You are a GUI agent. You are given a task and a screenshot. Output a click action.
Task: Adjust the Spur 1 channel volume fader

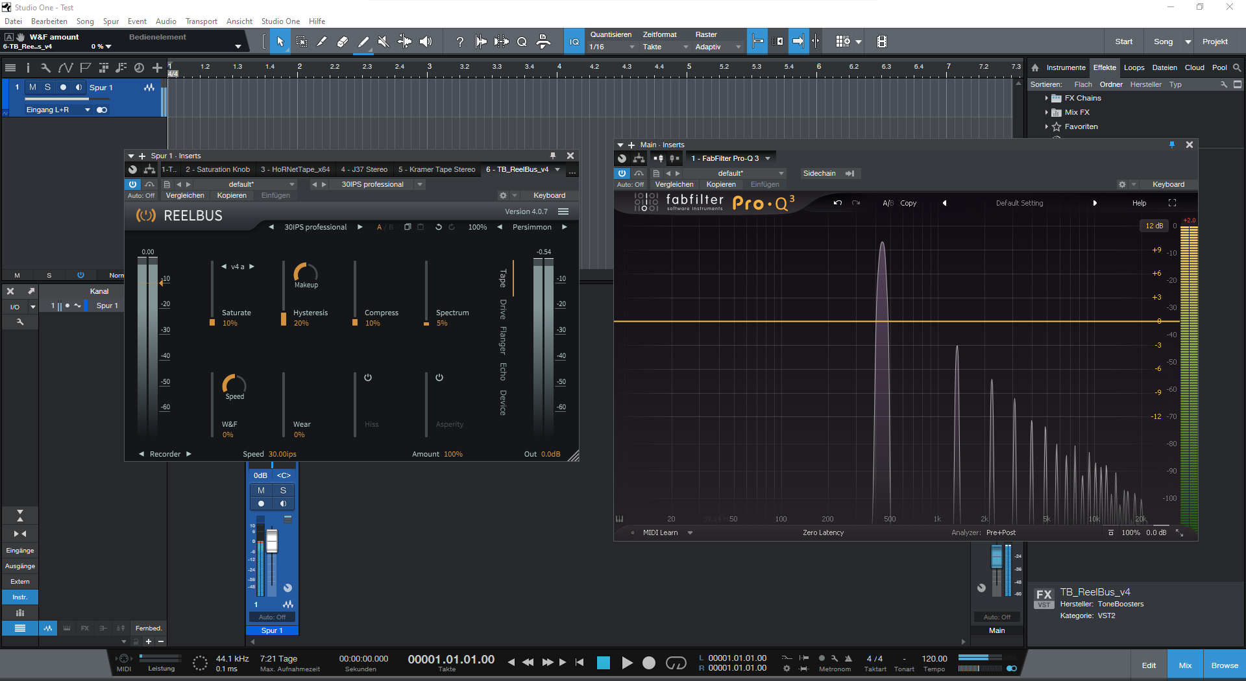(x=272, y=541)
